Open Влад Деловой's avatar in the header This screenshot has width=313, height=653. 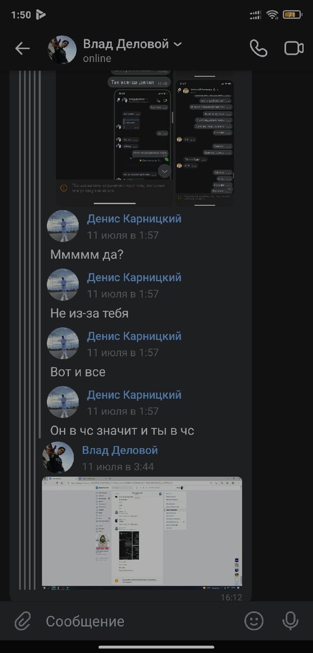pos(62,50)
